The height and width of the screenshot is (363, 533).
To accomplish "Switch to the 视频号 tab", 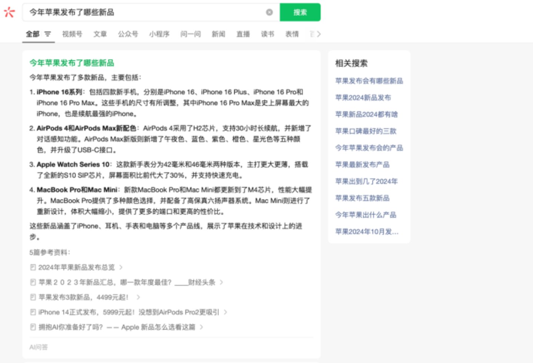I will (x=72, y=34).
